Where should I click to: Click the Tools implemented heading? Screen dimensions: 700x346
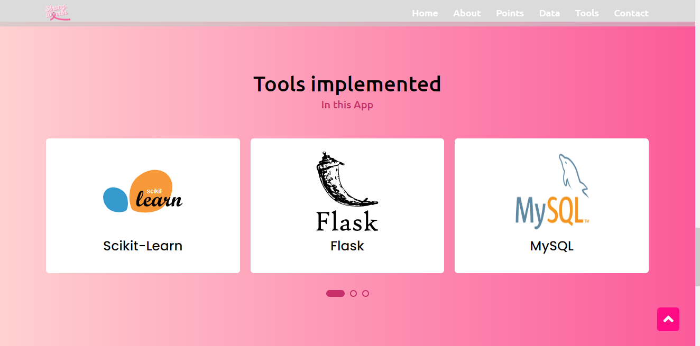click(x=347, y=84)
